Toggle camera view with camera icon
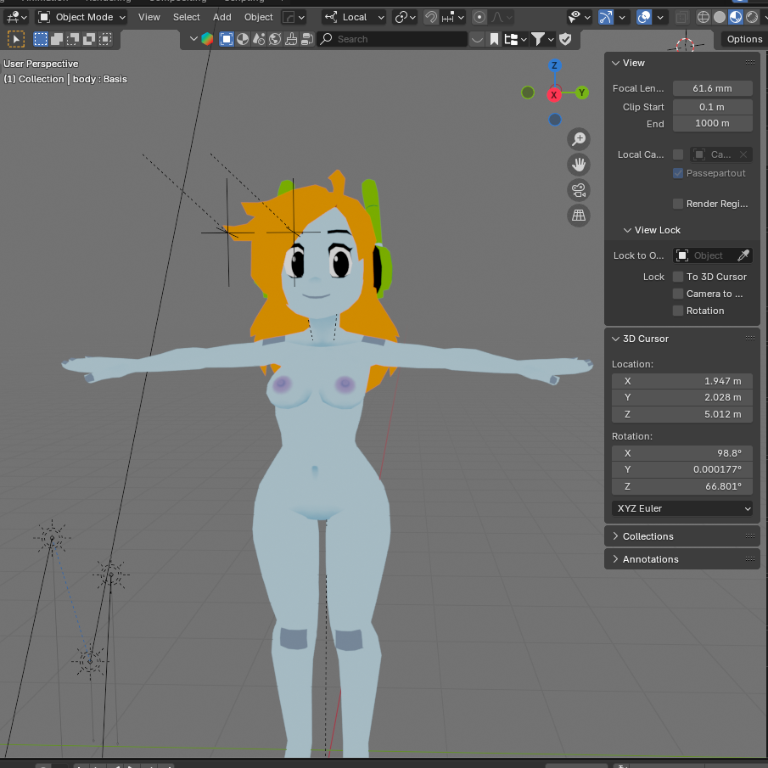 coord(579,190)
